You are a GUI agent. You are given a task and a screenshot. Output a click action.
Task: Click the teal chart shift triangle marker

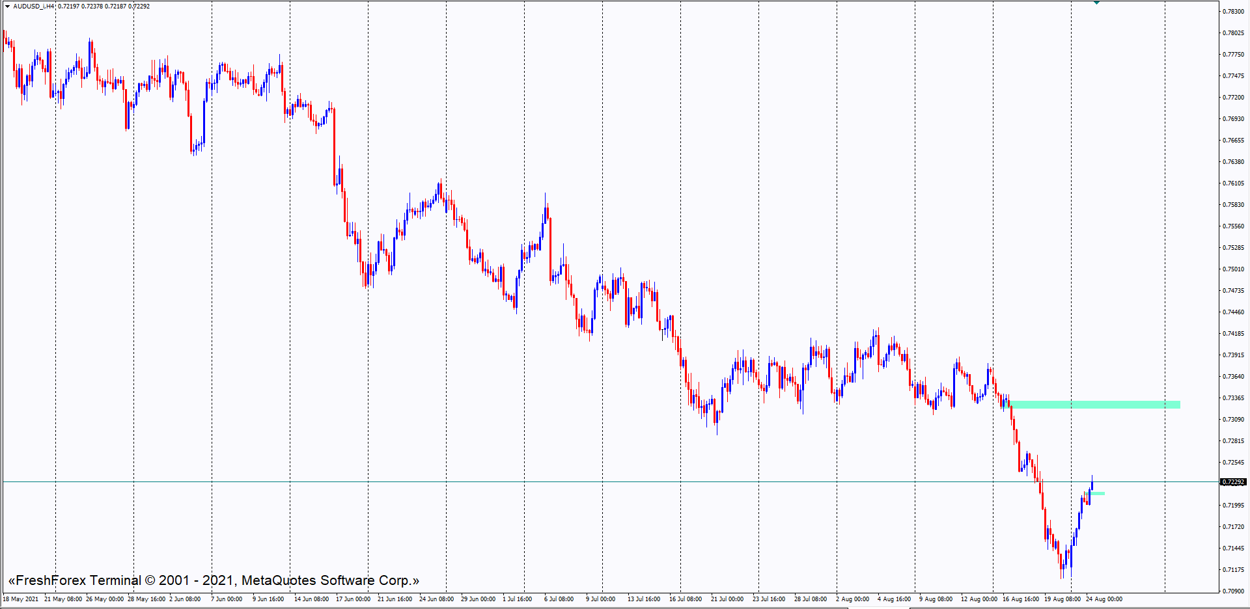(x=1097, y=3)
